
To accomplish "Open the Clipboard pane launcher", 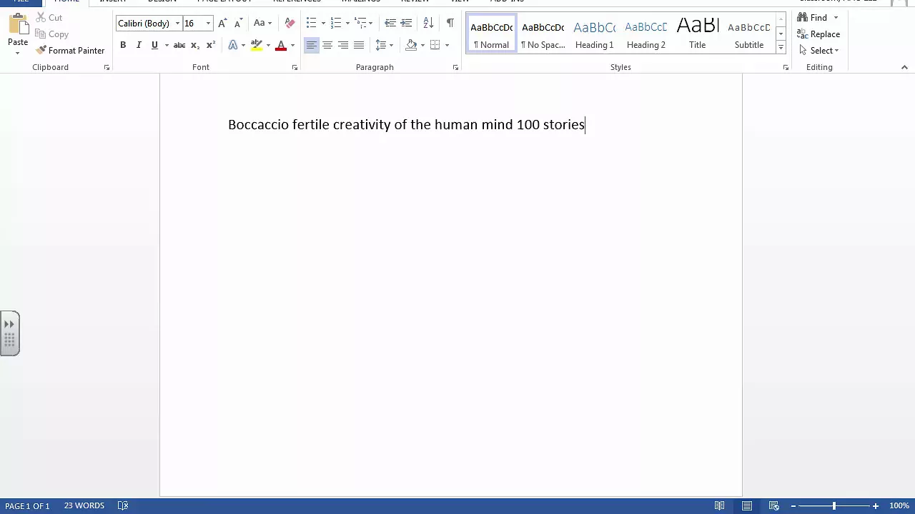I will (x=107, y=67).
